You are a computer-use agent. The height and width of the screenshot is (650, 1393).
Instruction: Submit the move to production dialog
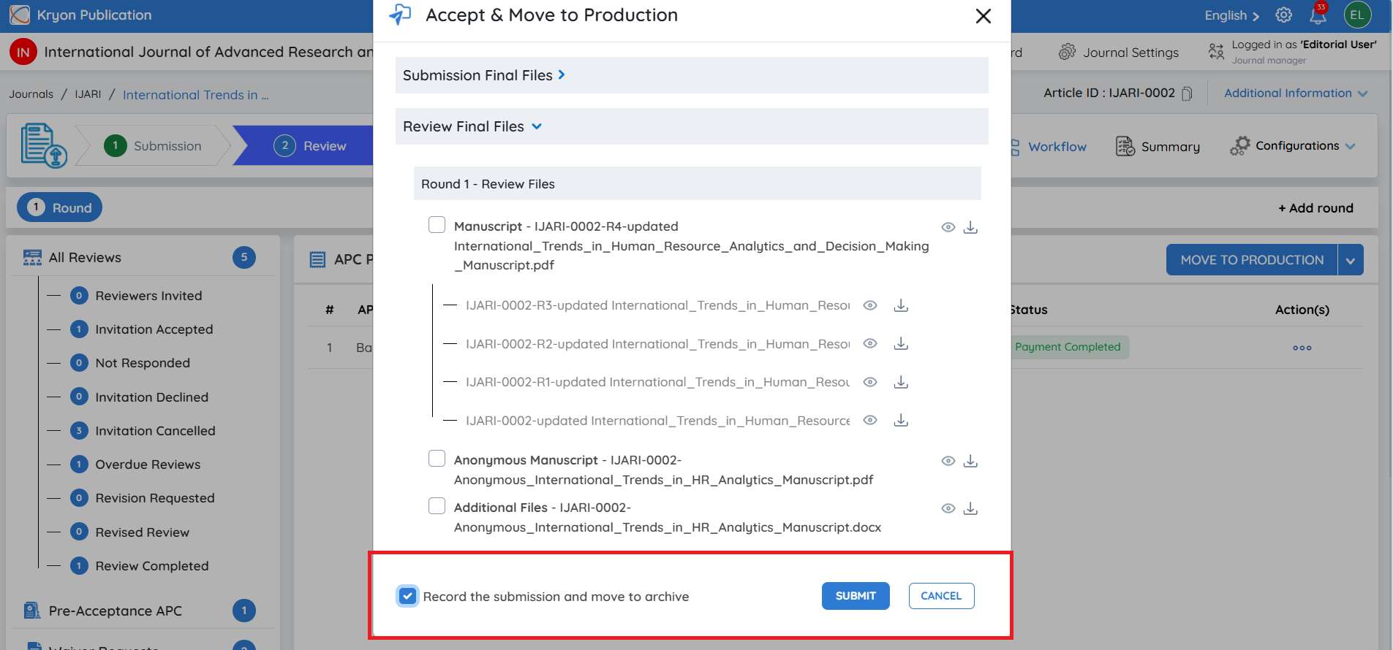[x=856, y=596]
